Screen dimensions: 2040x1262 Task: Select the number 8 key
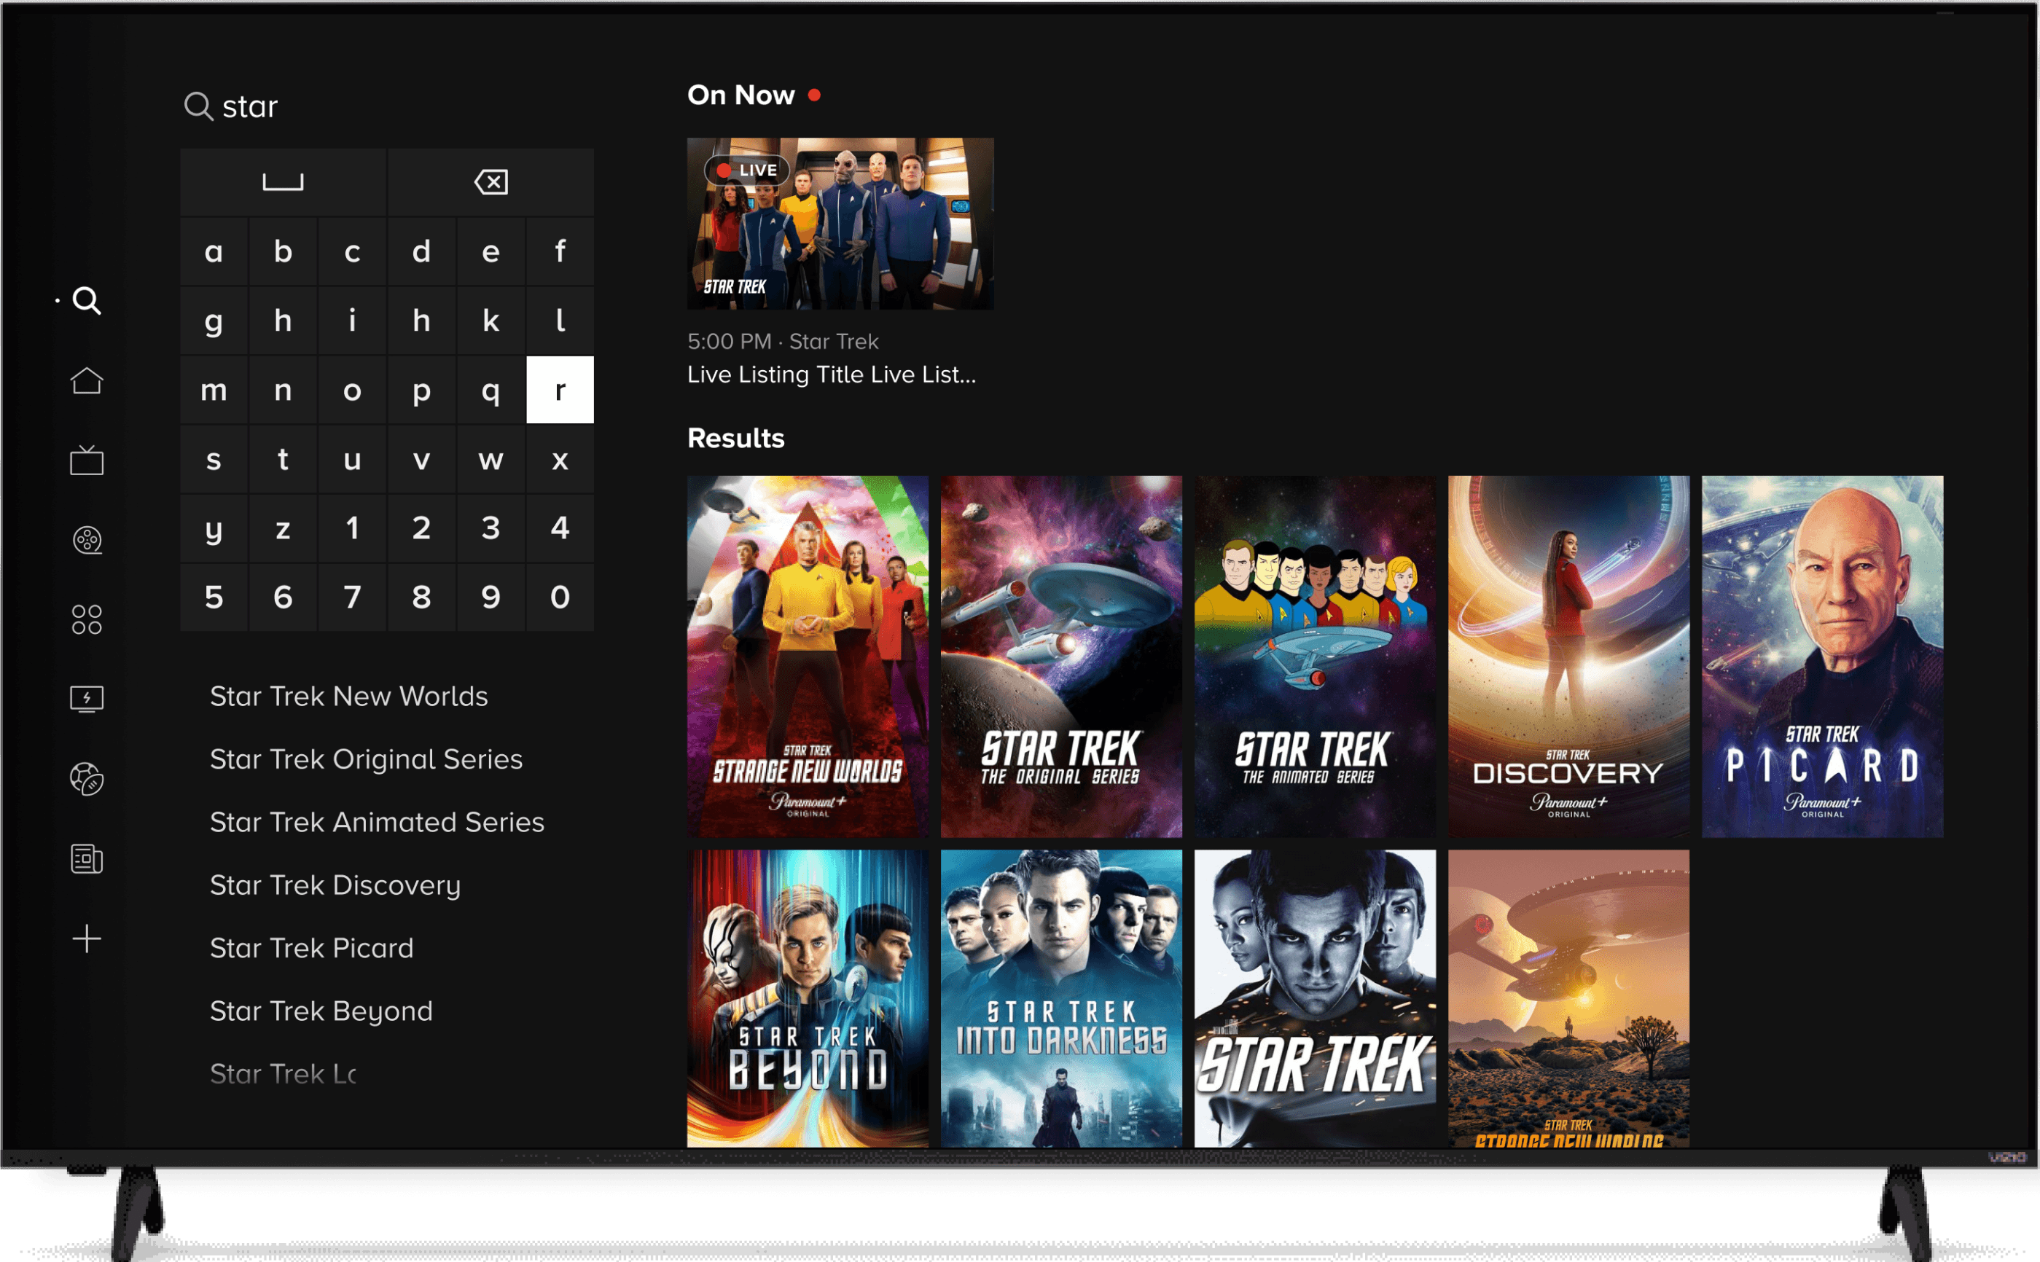(421, 597)
